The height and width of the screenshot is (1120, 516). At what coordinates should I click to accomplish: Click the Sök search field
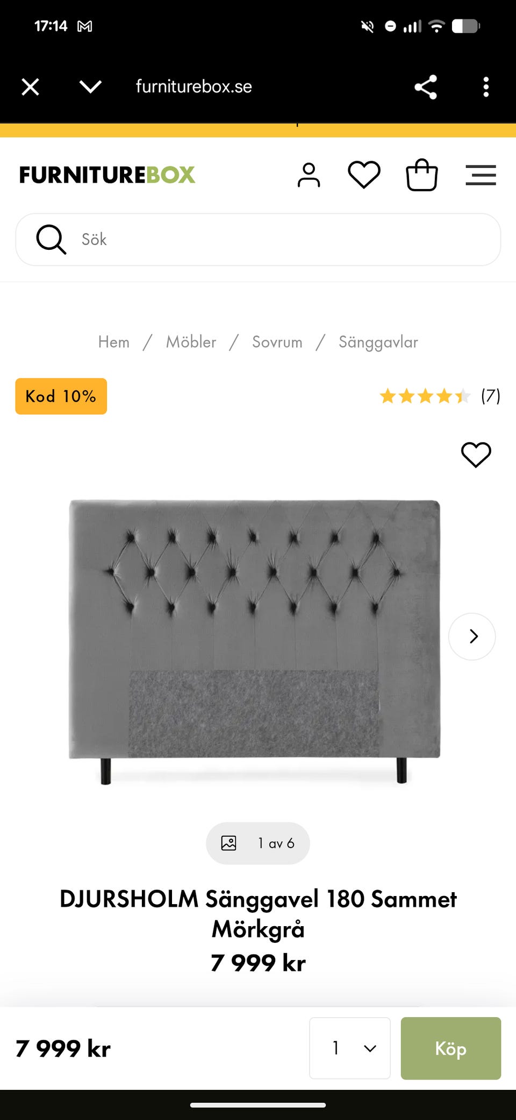(x=258, y=240)
